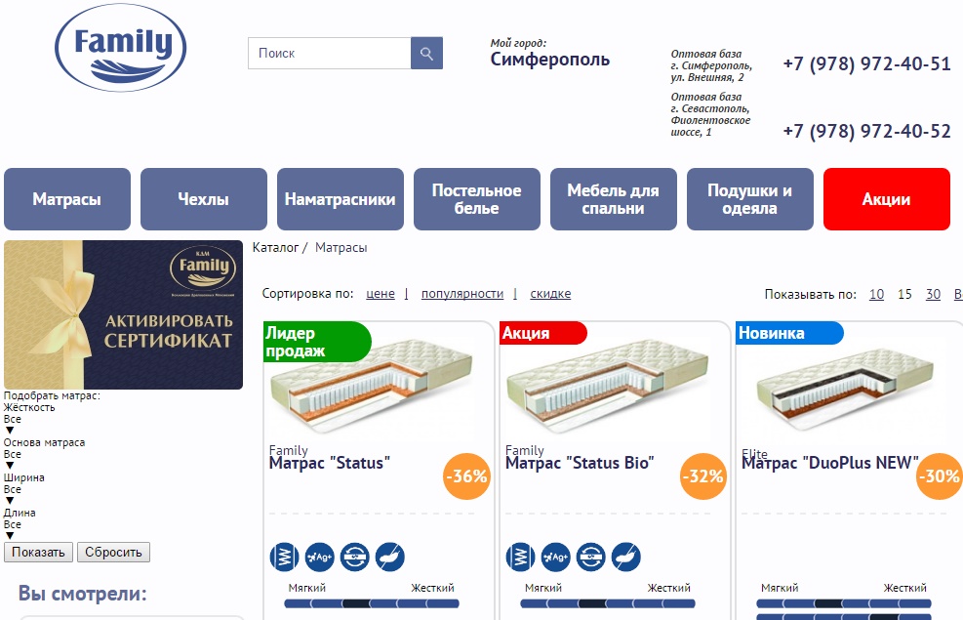Open Матрас "DuoPlus NEW" product title
This screenshot has height=620, width=963.
tap(829, 463)
